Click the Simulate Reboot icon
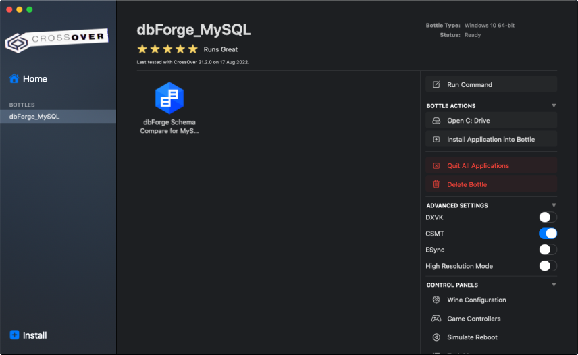 (436, 337)
